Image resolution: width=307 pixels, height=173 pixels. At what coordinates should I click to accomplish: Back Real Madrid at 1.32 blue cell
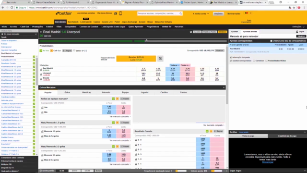pyautogui.click(x=173, y=69)
